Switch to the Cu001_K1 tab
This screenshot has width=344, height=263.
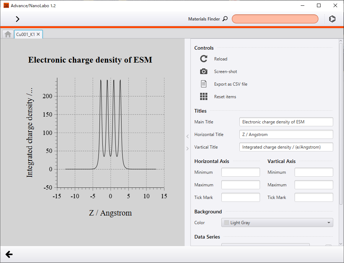click(x=25, y=35)
